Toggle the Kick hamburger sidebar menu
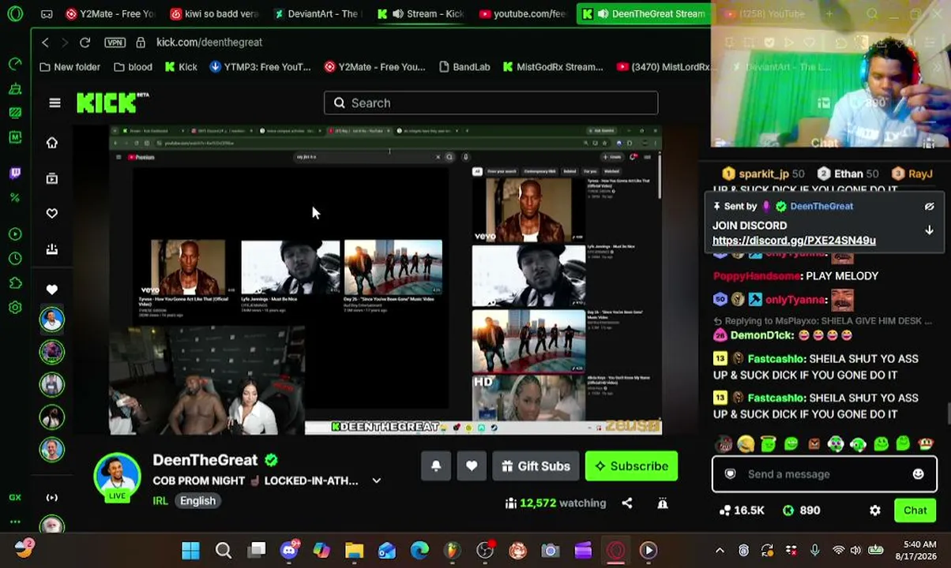This screenshot has width=951, height=568. click(55, 103)
